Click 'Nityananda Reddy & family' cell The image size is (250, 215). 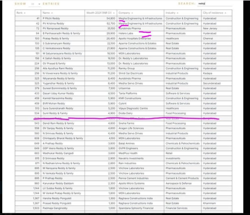coord(63,79)
